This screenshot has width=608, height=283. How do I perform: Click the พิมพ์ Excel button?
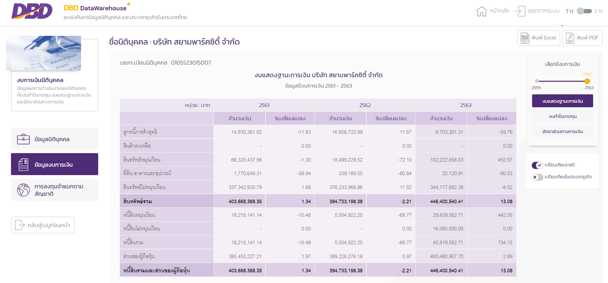[539, 38]
